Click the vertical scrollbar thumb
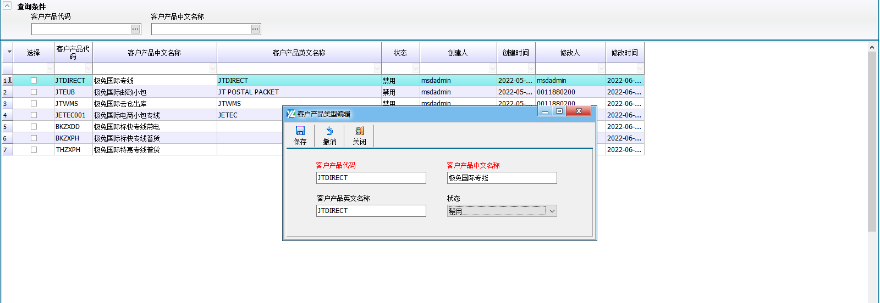 click(x=872, y=142)
